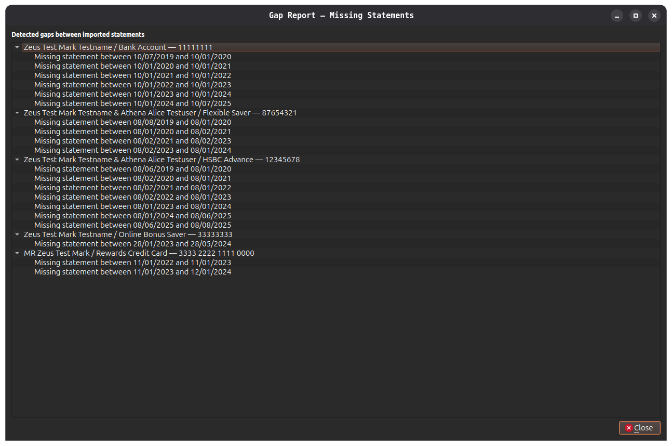Select gap between 08/02/2021 and 08/02/2023
Screen dimensions: 672x446
pyautogui.click(x=346, y=141)
